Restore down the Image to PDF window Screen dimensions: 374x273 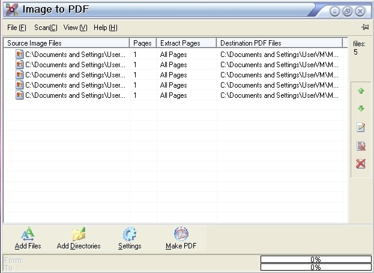click(x=347, y=11)
